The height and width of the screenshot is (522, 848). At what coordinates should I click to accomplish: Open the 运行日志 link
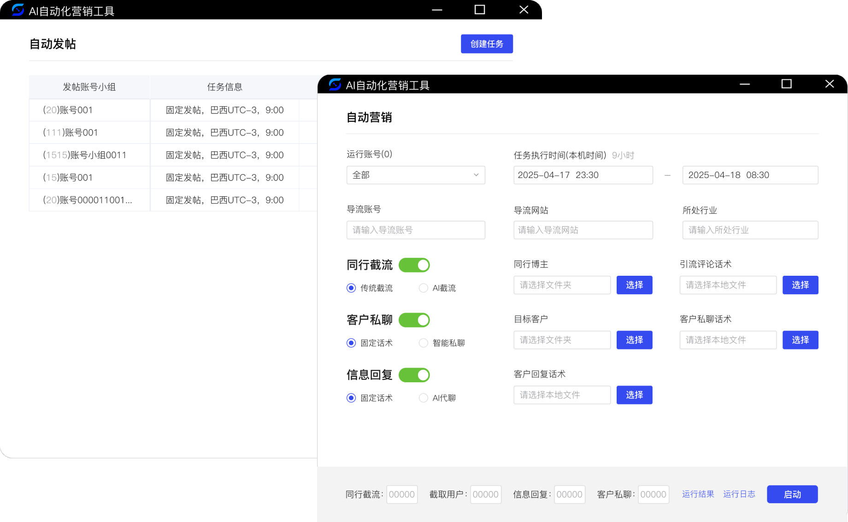pyautogui.click(x=739, y=494)
